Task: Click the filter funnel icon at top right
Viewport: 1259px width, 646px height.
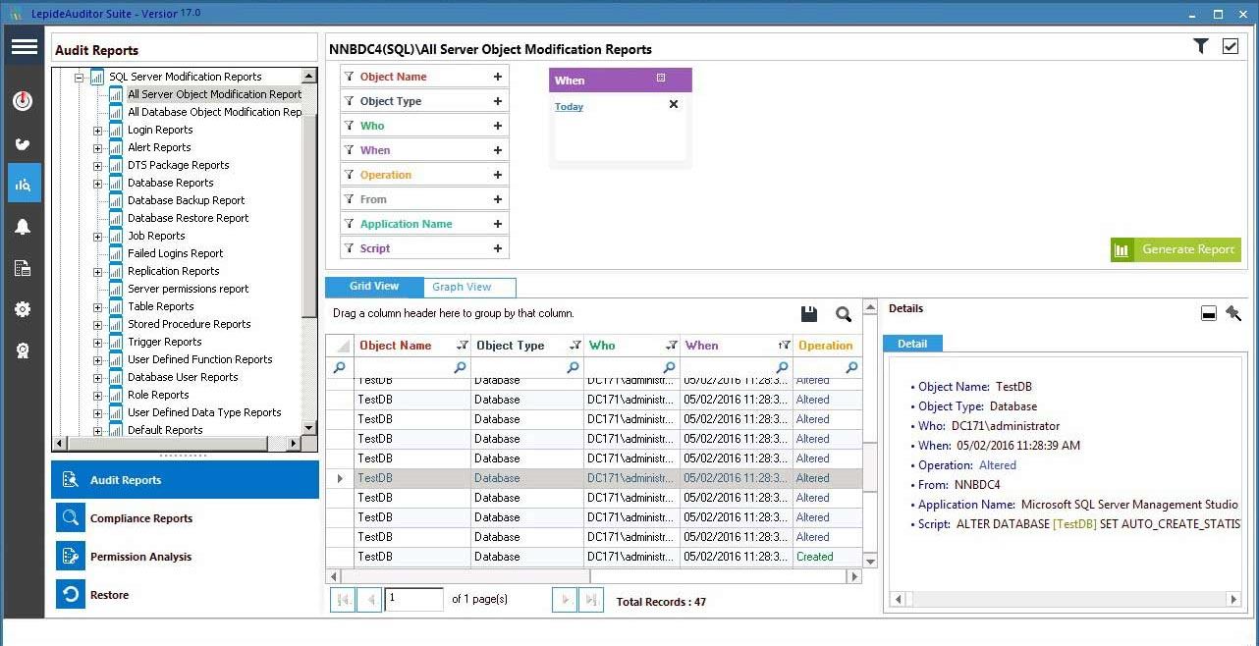Action: (1200, 46)
